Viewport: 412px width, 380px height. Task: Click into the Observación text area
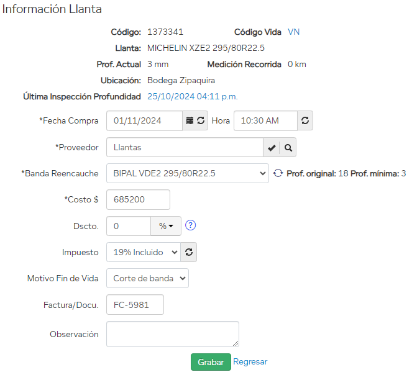tap(172, 334)
